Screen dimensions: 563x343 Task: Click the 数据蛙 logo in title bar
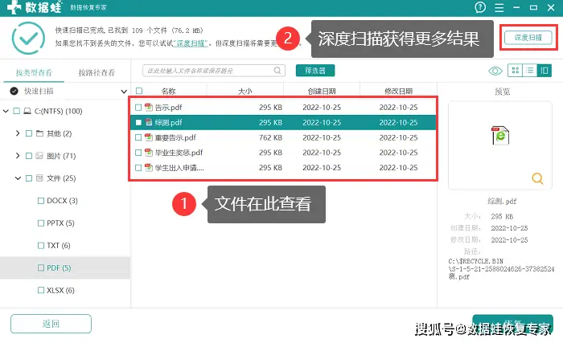click(35, 7)
